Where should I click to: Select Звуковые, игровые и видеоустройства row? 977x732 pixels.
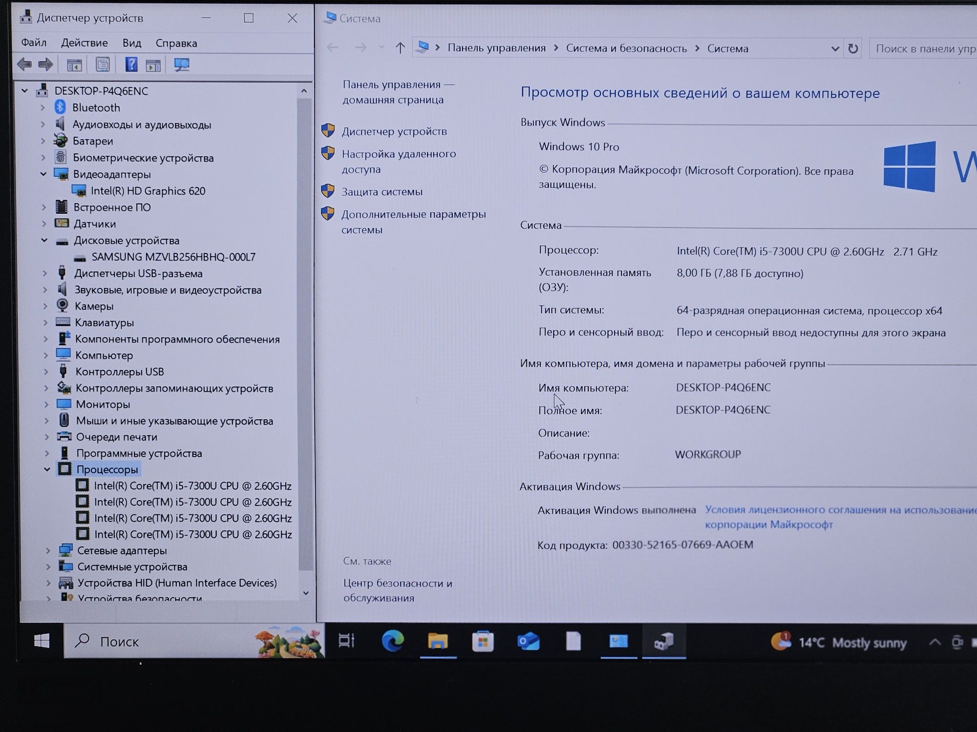(159, 290)
